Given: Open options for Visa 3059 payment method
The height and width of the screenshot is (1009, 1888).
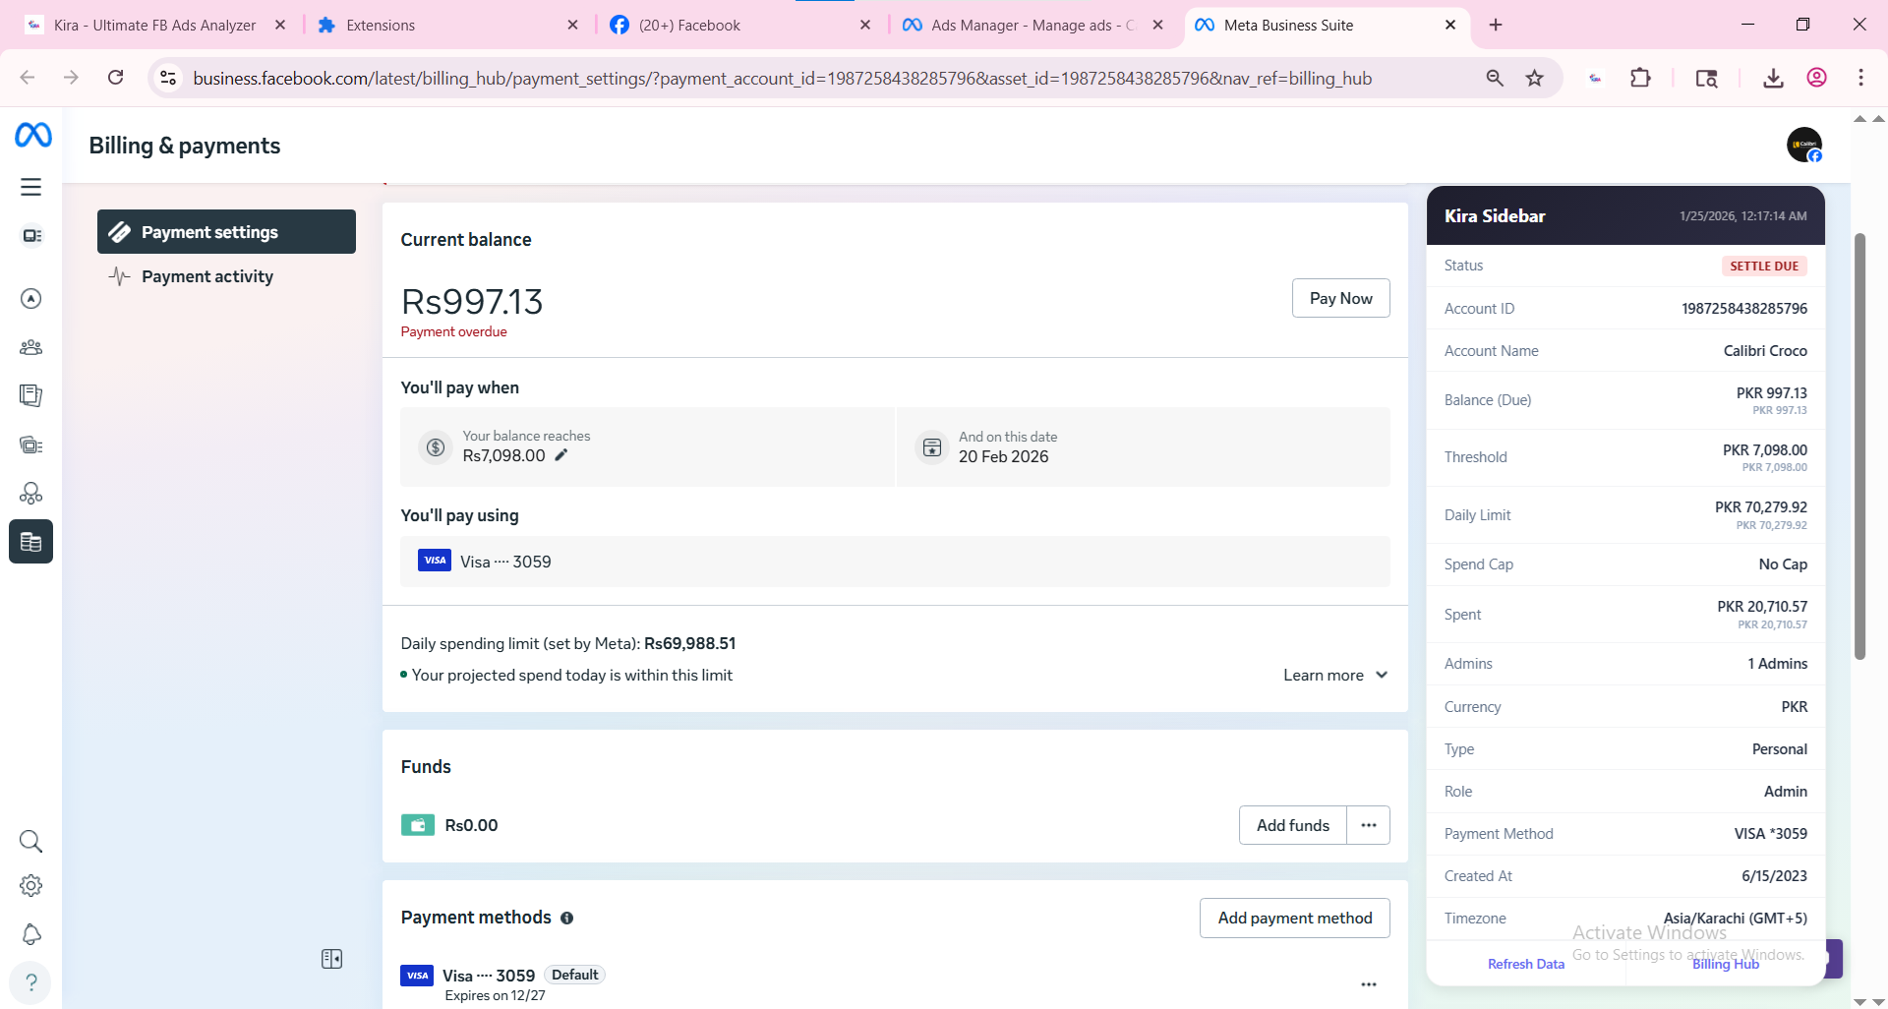Looking at the screenshot, I should [x=1369, y=984].
